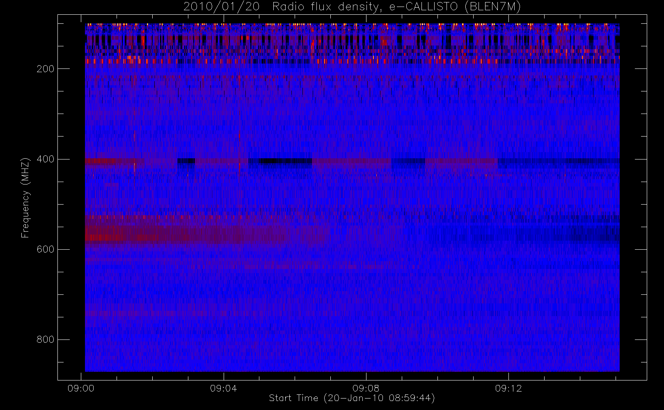Click the 800 frequency tick label

[45, 339]
